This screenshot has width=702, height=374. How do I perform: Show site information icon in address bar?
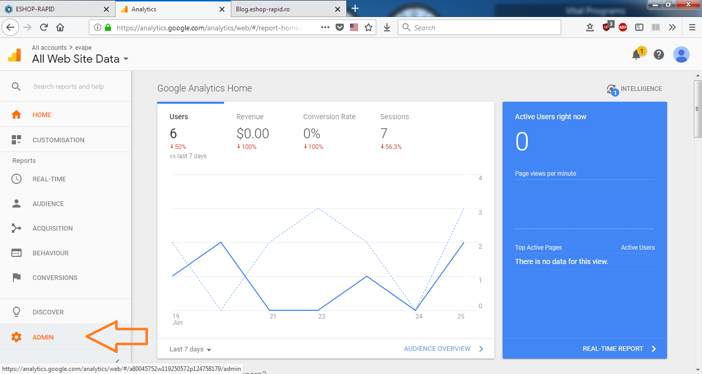[98, 28]
